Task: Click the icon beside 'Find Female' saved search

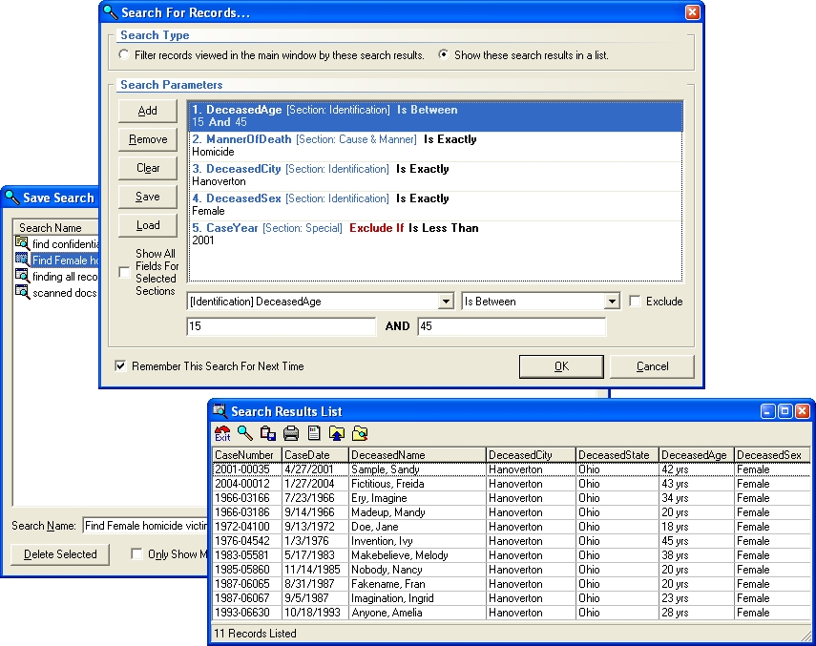Action: pyautogui.click(x=22, y=259)
